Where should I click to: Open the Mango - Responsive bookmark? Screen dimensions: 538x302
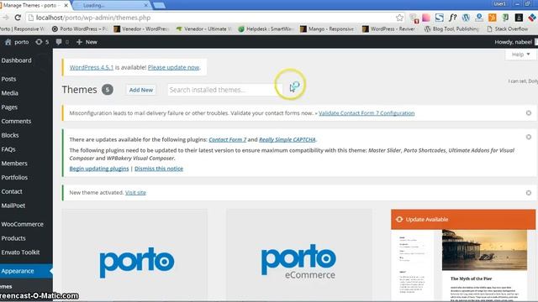(x=327, y=29)
